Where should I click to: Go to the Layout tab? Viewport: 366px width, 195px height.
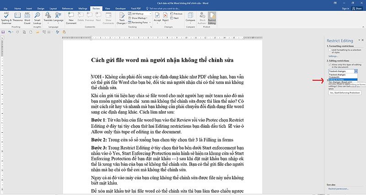click(53, 8)
